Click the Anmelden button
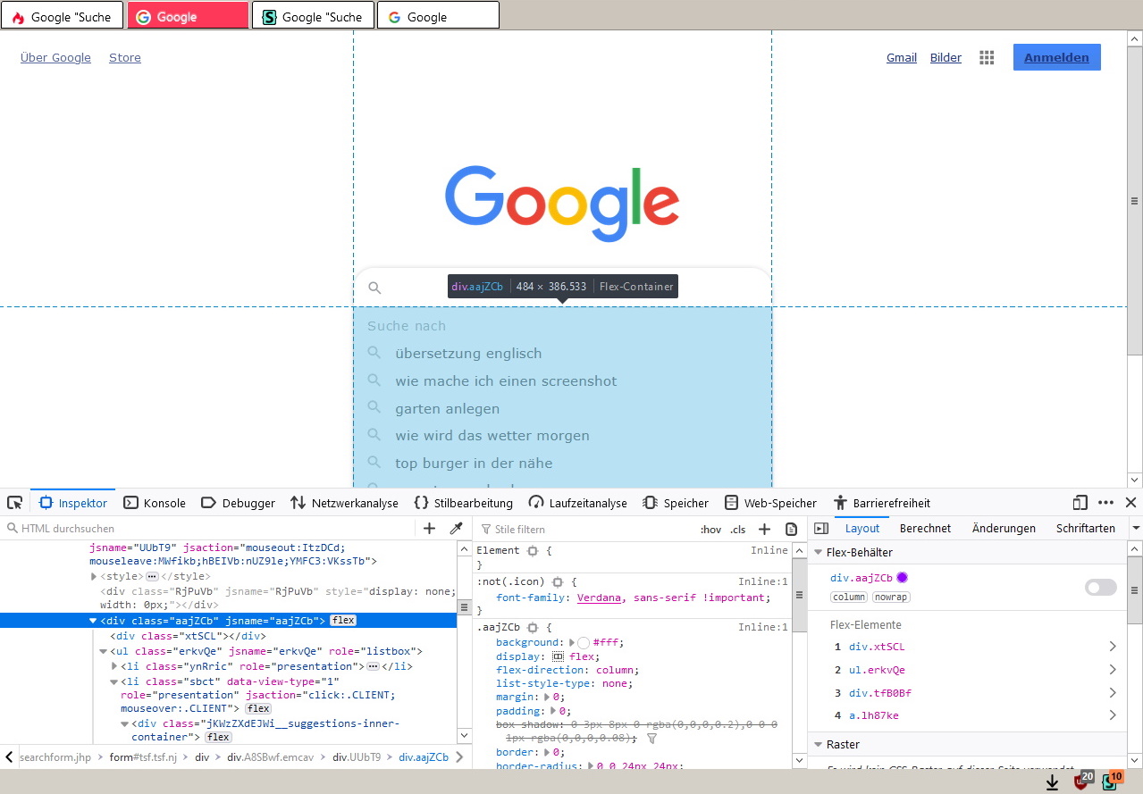 point(1056,57)
